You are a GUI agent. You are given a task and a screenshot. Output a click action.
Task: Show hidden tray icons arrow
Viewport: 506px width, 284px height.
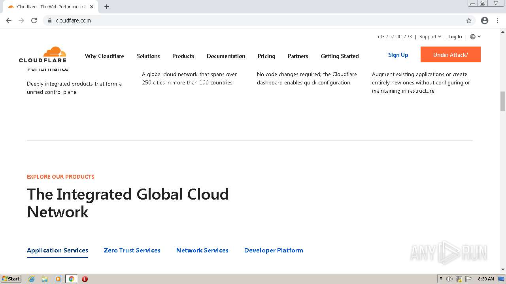(441, 278)
